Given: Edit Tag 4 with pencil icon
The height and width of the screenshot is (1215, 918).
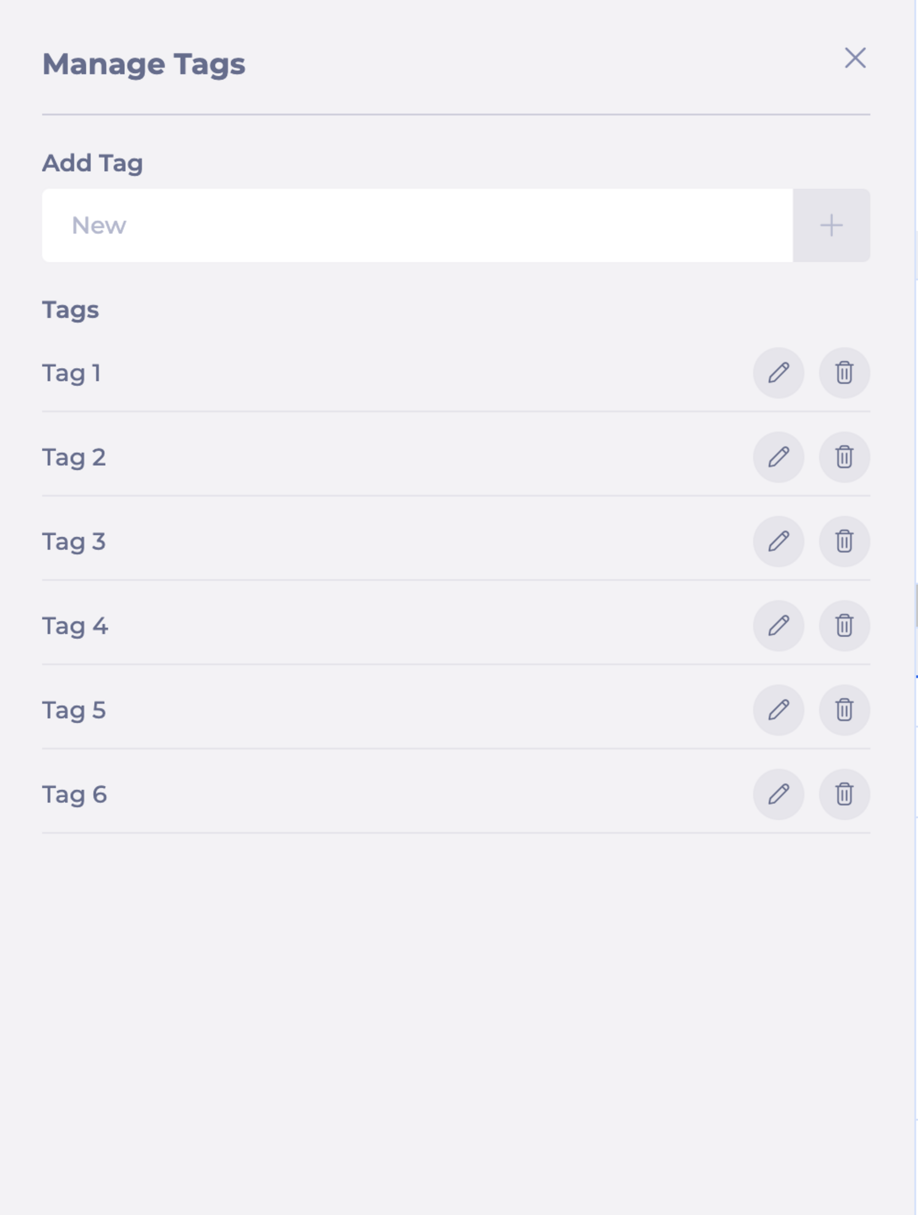Looking at the screenshot, I should coord(778,625).
